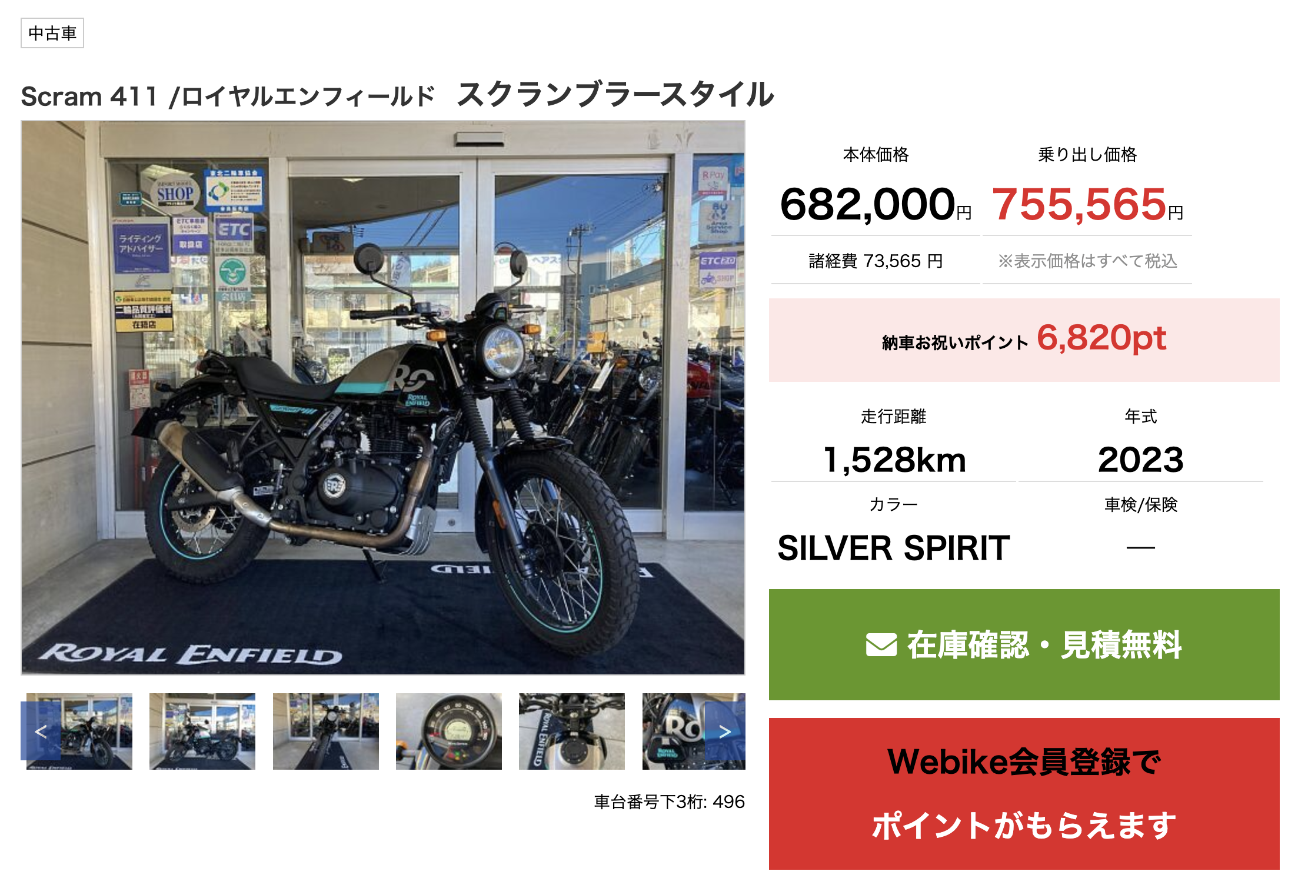The image size is (1298, 878).
Task: Click the next thumbnail arrow
Action: click(725, 731)
